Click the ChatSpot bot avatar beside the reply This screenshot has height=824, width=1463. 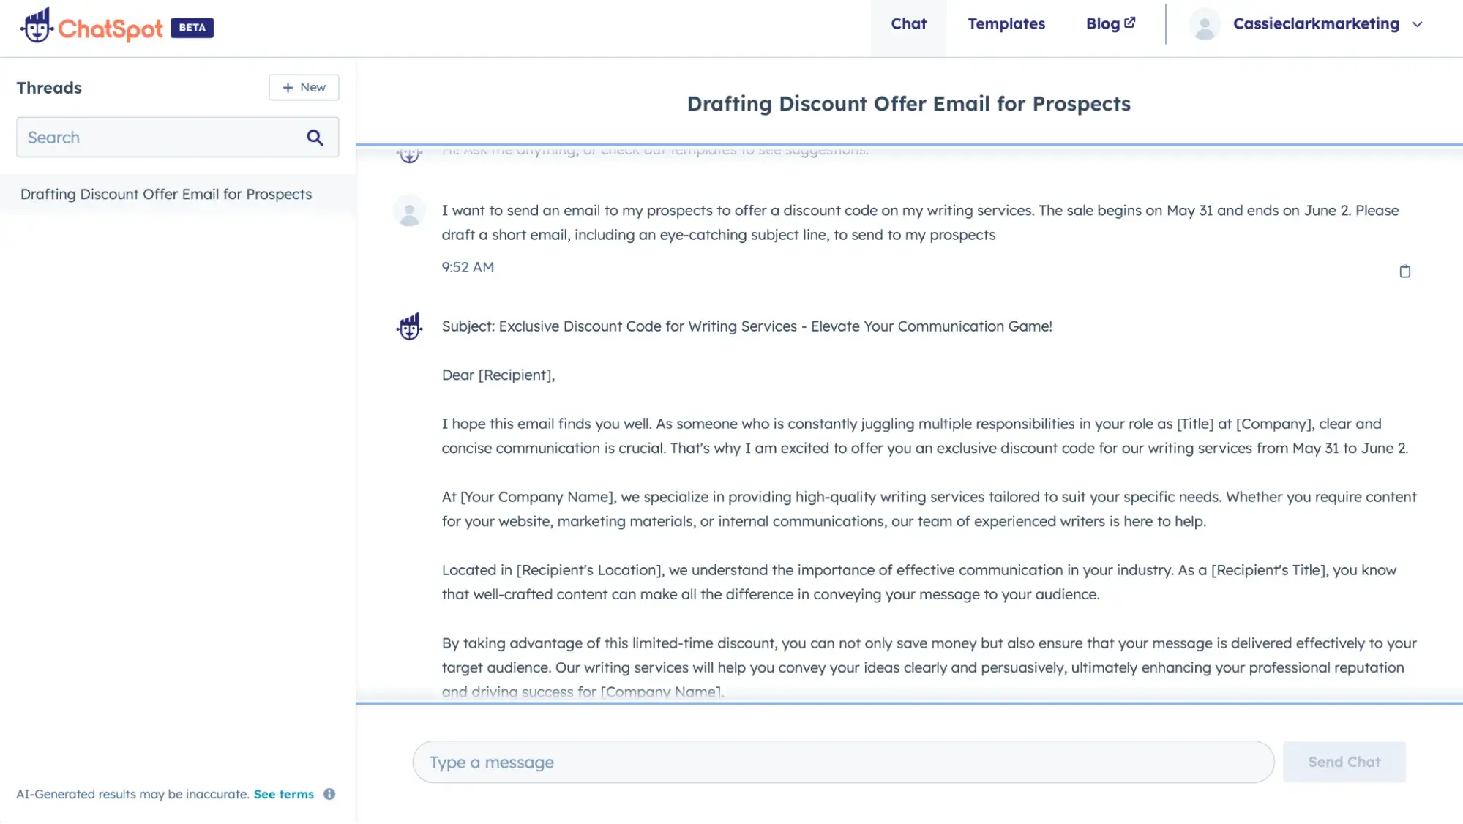pos(409,326)
